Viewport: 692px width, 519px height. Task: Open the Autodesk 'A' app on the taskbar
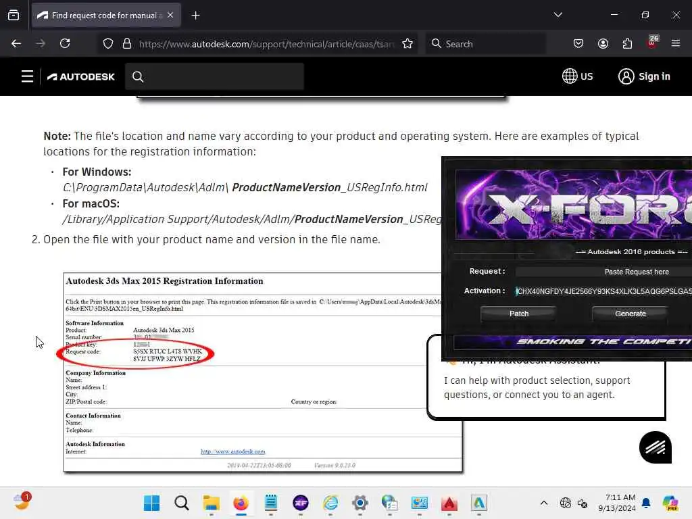[x=479, y=503]
